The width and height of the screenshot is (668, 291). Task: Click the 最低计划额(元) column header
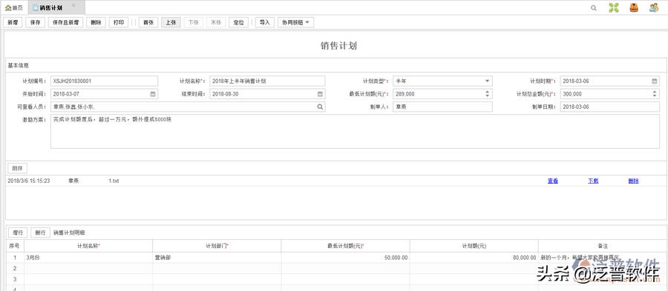pyautogui.click(x=345, y=246)
